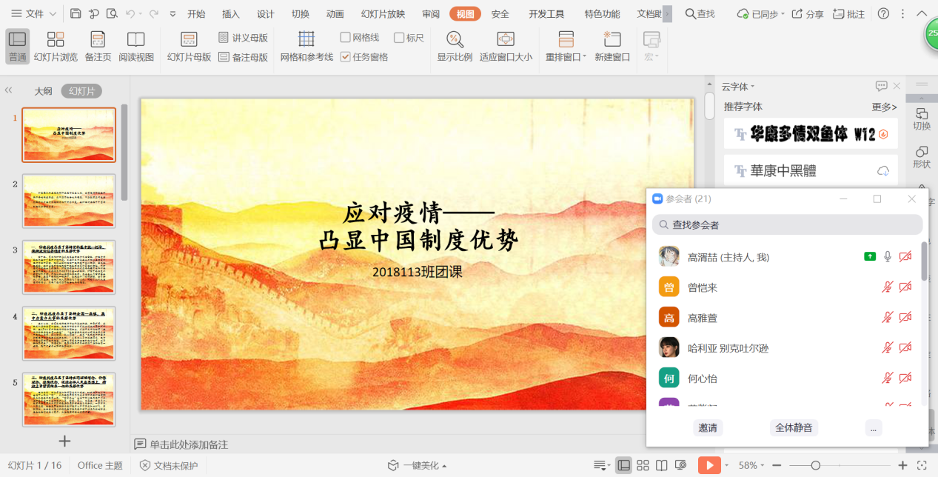Enable the Gridlines (网格线) checkbox
The image size is (938, 477).
coord(346,37)
